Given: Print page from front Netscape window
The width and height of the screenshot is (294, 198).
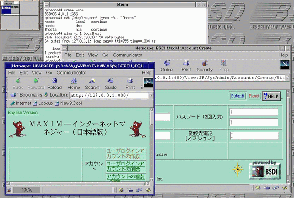Looking at the screenshot, I should click(x=130, y=83).
